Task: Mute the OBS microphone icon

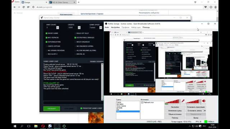Action: coord(183,101)
